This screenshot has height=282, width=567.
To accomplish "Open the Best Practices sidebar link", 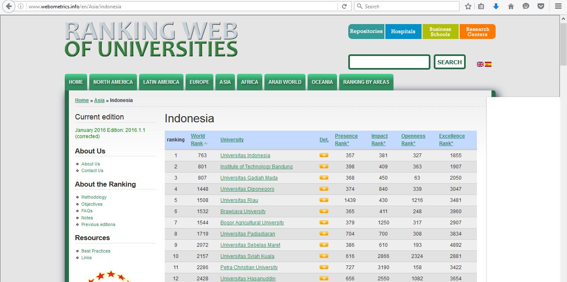I will tap(96, 251).
